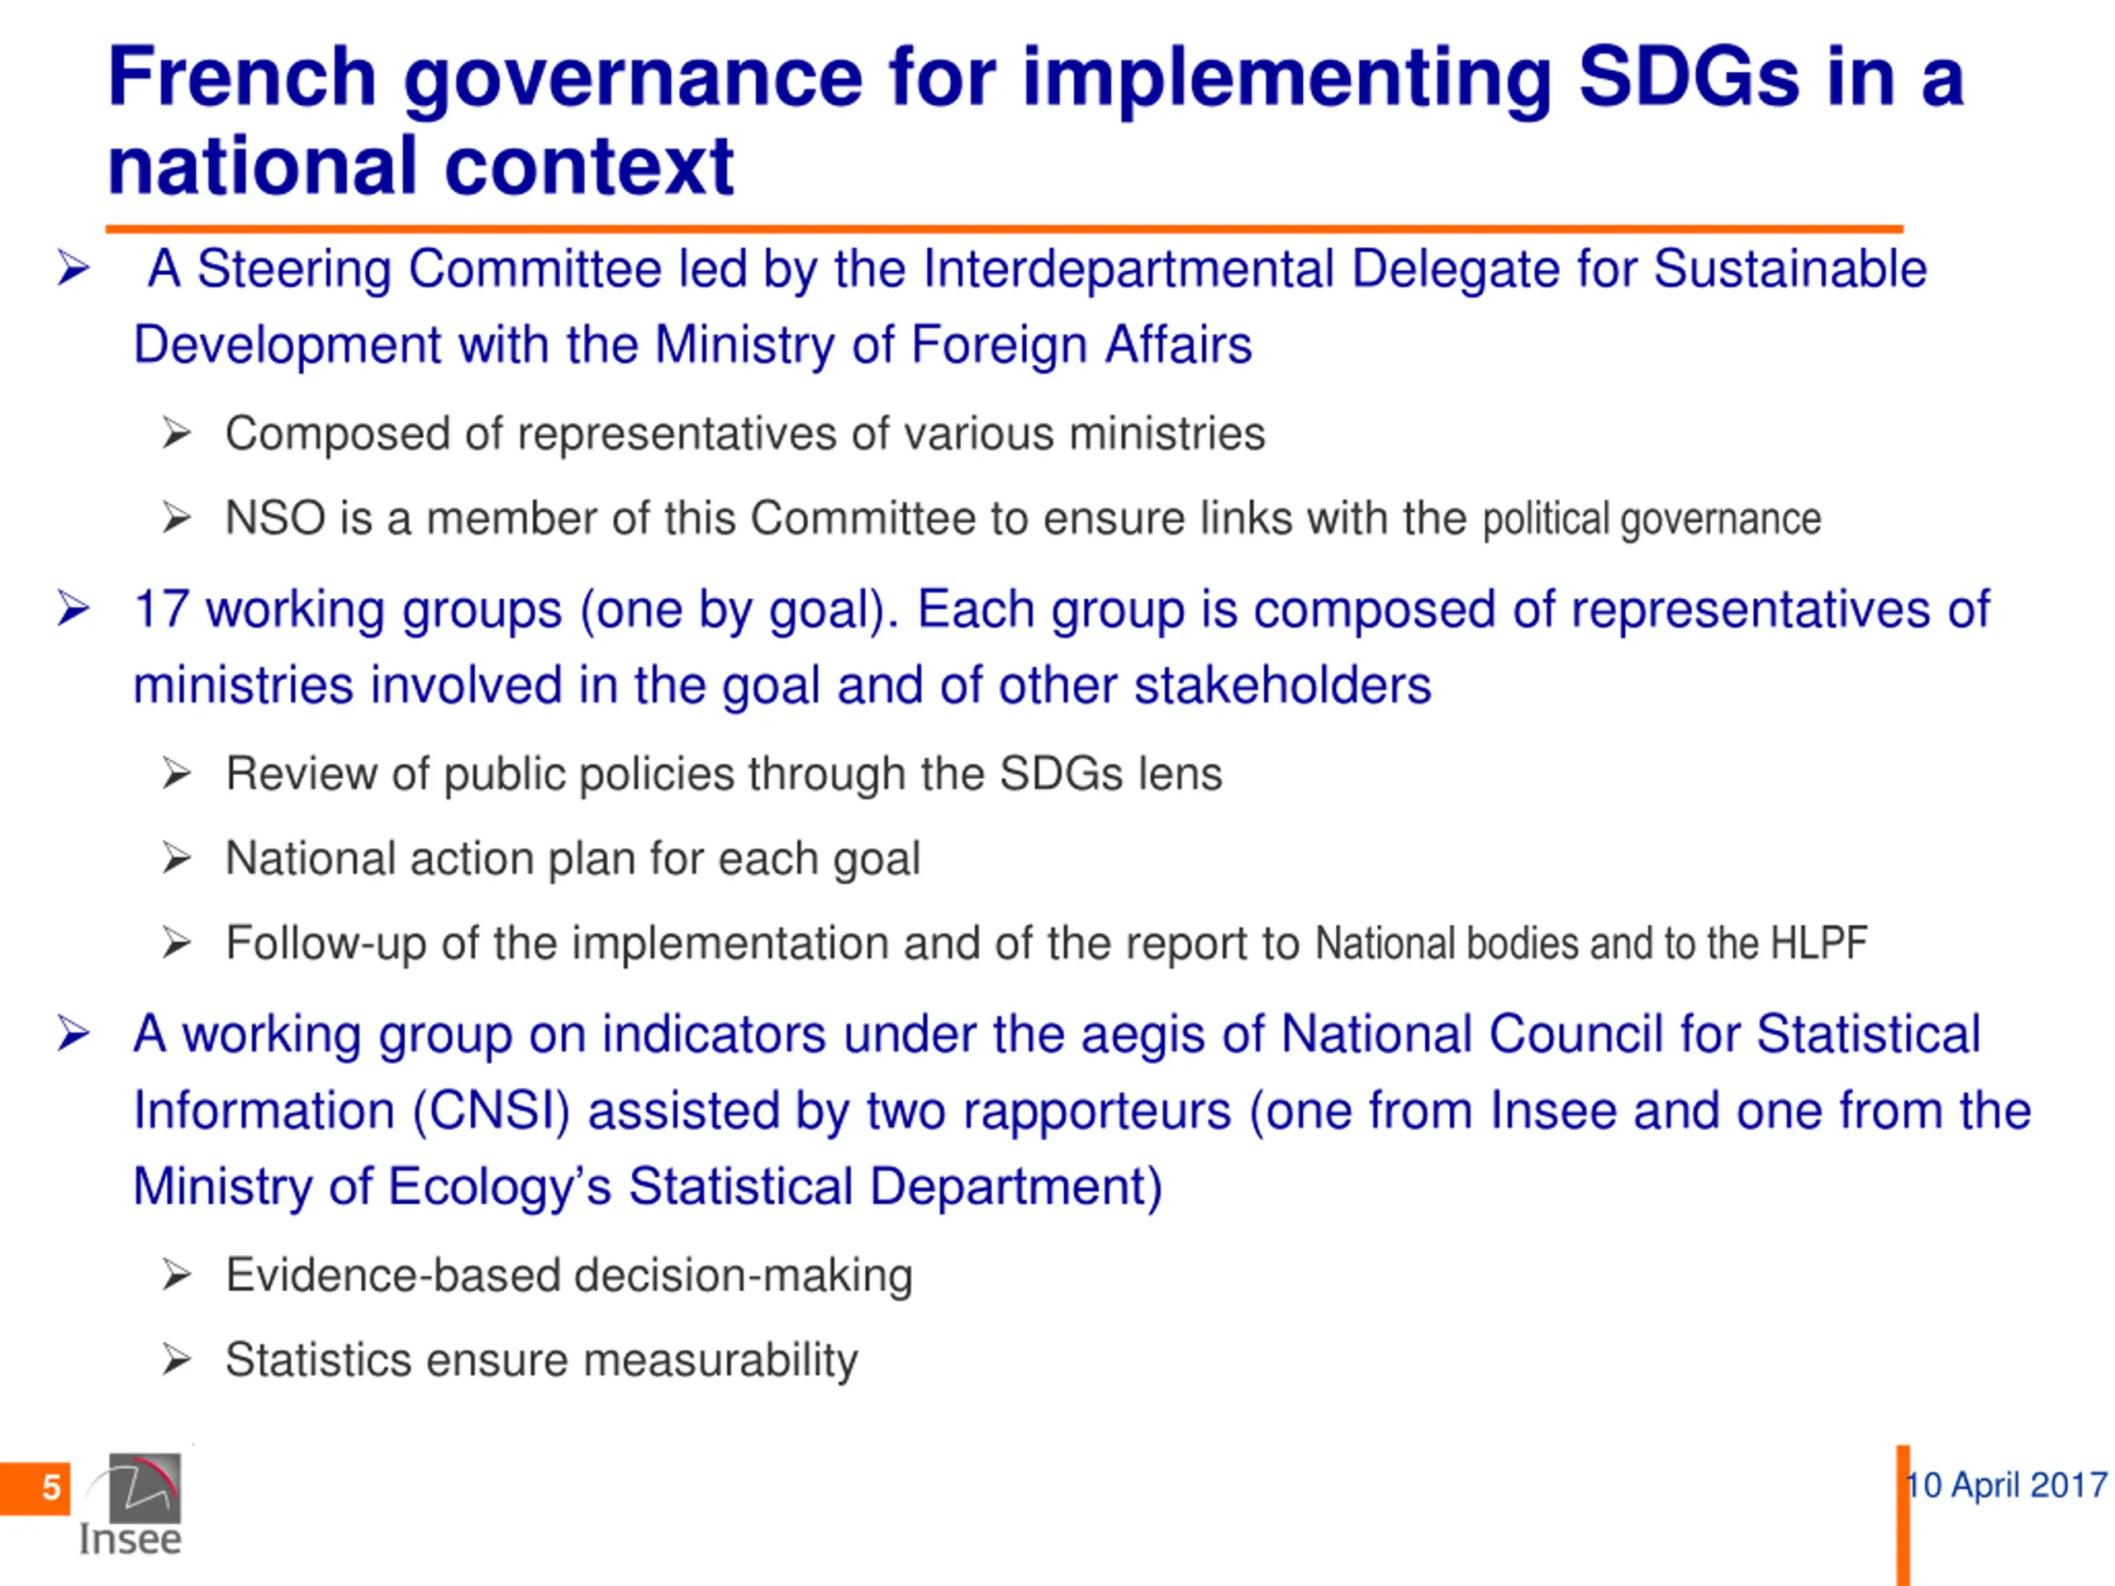The image size is (2115, 1586).
Task: Click the line 'Ministry of Ecology's Statistical Department)'
Action: (648, 1187)
